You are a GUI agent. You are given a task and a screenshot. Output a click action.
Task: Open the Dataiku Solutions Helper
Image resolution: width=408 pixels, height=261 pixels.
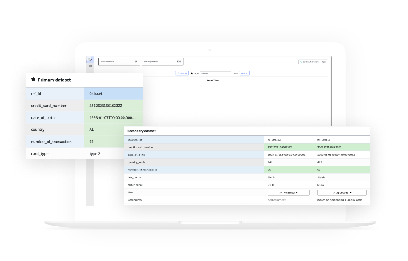[313, 62]
